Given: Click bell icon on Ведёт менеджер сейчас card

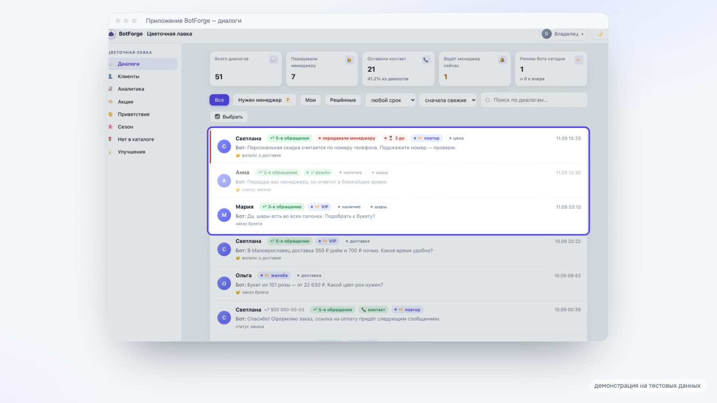Looking at the screenshot, I should coord(502,60).
